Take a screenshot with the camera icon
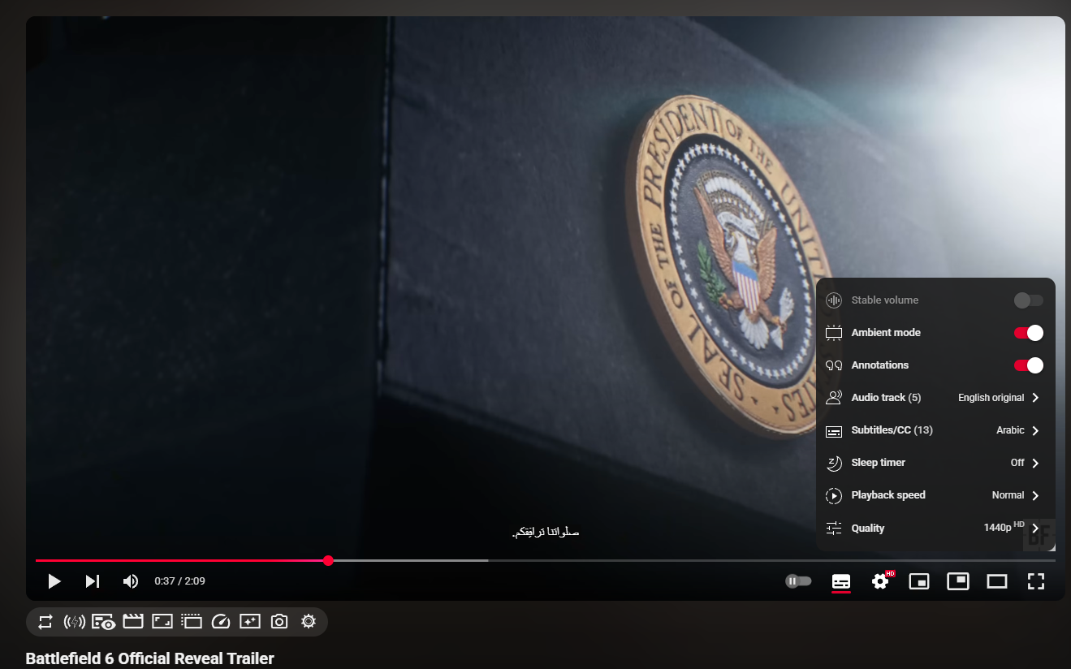This screenshot has height=669, width=1071. pos(279,622)
